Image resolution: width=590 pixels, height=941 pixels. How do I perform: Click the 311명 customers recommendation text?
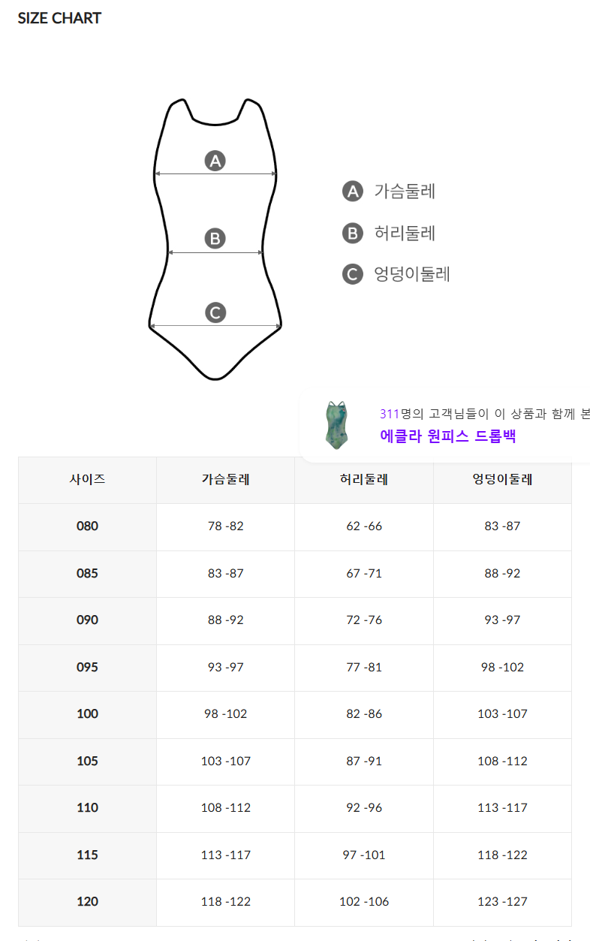coord(485,413)
